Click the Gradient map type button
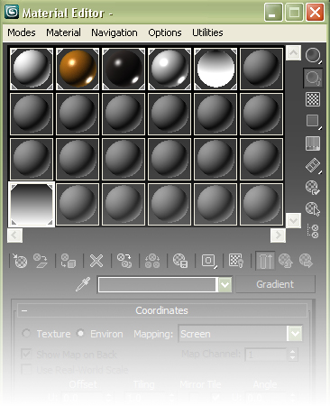Viewport: 330px width, 406px height. [x=275, y=284]
